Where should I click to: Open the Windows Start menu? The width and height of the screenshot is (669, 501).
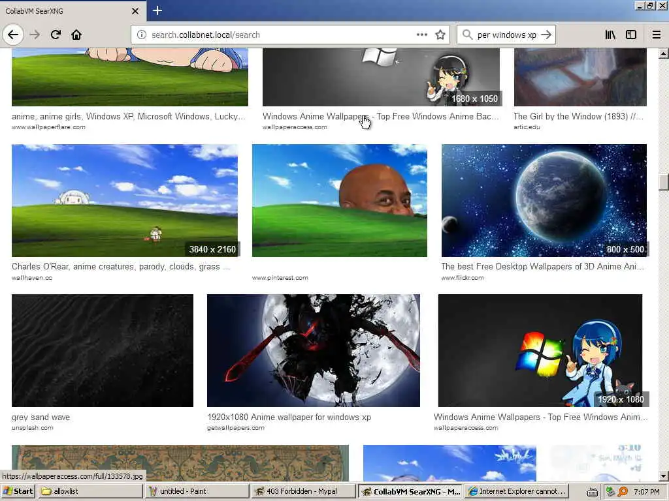(18, 491)
